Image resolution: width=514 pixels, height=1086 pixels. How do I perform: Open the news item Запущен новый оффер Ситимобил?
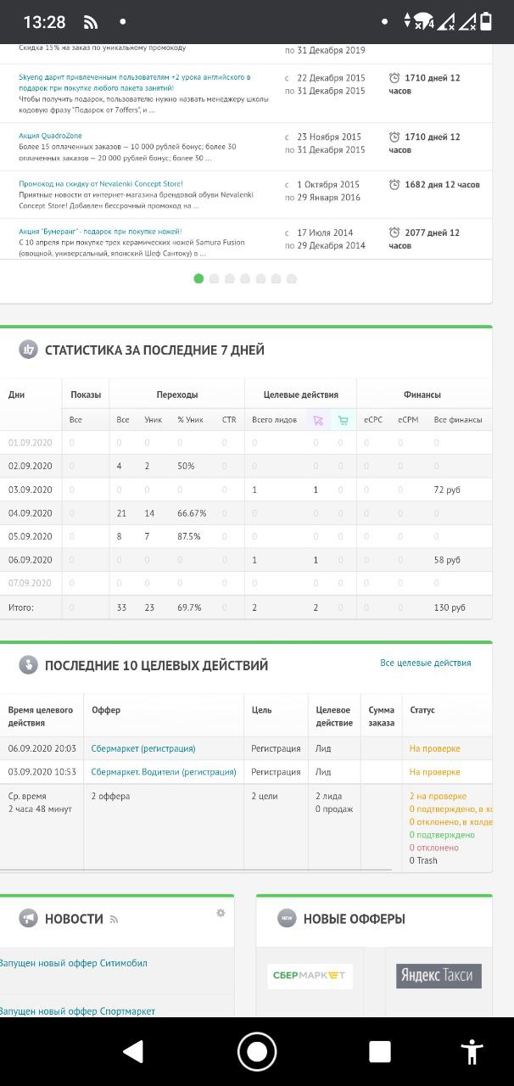[74, 963]
